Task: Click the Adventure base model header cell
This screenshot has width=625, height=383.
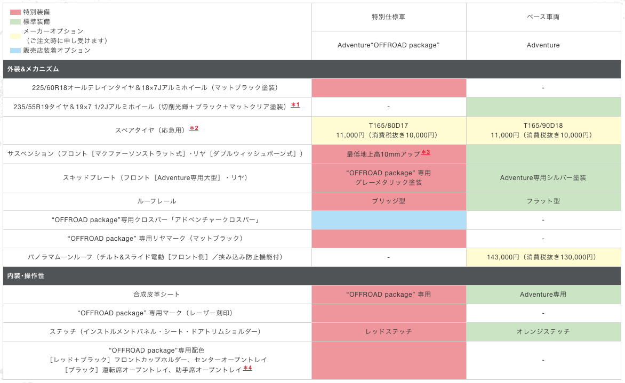Action: coord(543,45)
